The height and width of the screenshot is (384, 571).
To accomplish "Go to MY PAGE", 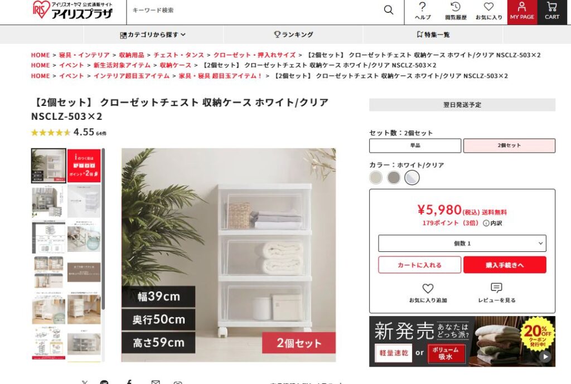I will coord(522,12).
